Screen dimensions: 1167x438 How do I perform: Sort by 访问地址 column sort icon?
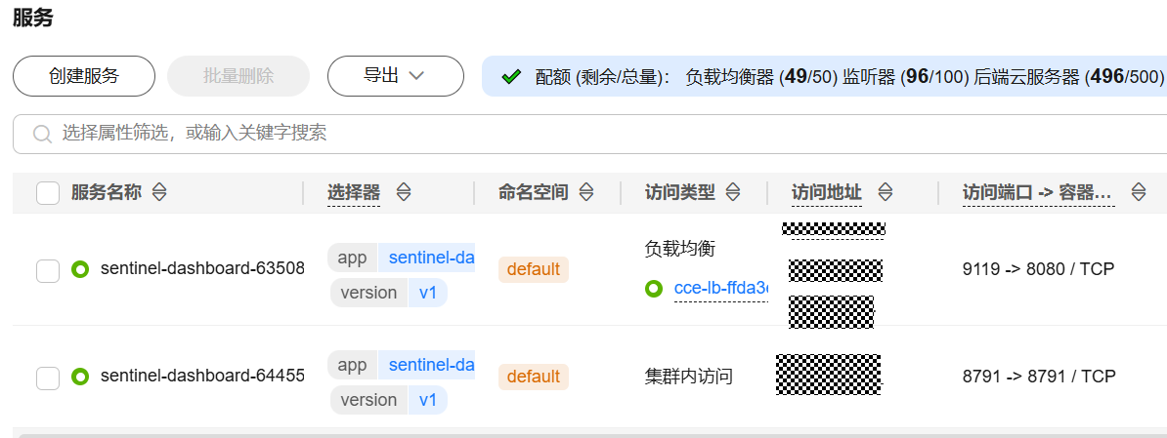(x=886, y=193)
